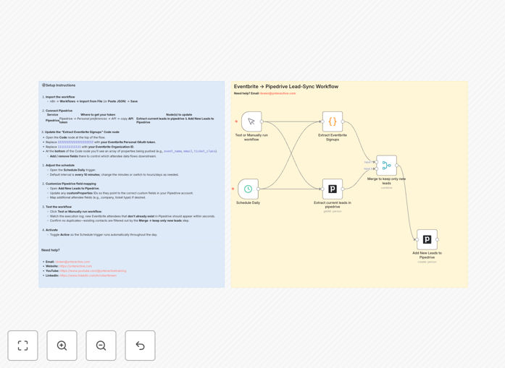505x368 pixels.
Task: Click the 'Activate' step heading
Action: point(51,230)
